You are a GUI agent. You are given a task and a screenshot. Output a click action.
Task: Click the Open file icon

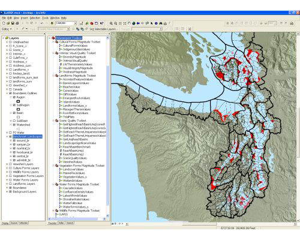pos(8,23)
